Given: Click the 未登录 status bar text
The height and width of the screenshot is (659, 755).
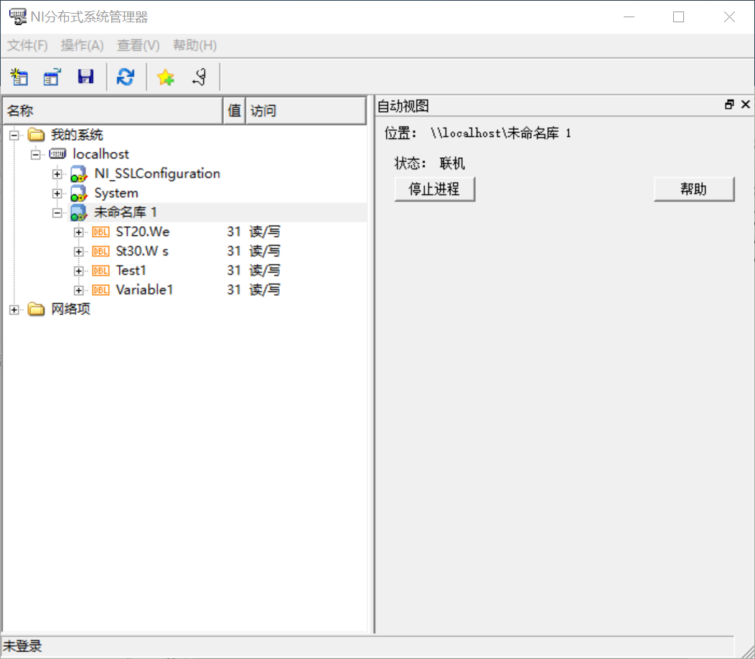Looking at the screenshot, I should (x=23, y=646).
